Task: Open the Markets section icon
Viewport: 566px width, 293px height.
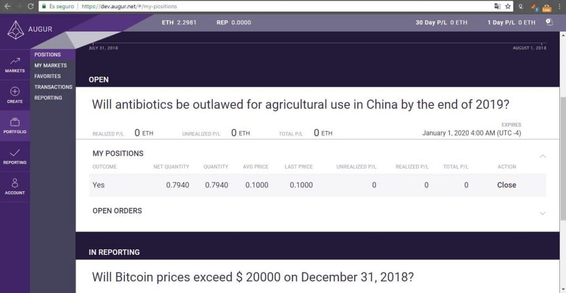Action: point(15,61)
